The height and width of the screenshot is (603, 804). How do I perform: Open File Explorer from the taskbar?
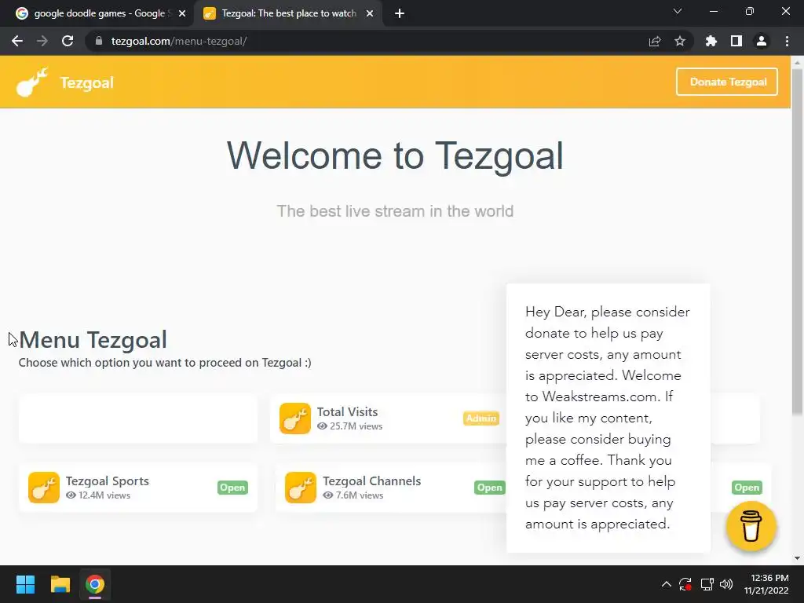pyautogui.click(x=60, y=584)
